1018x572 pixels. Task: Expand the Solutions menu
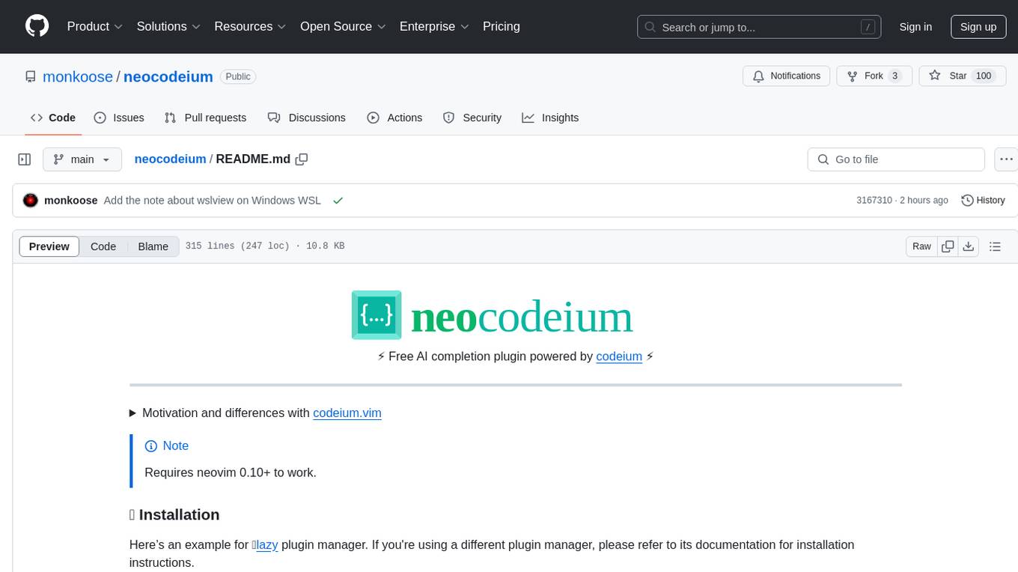pyautogui.click(x=168, y=26)
